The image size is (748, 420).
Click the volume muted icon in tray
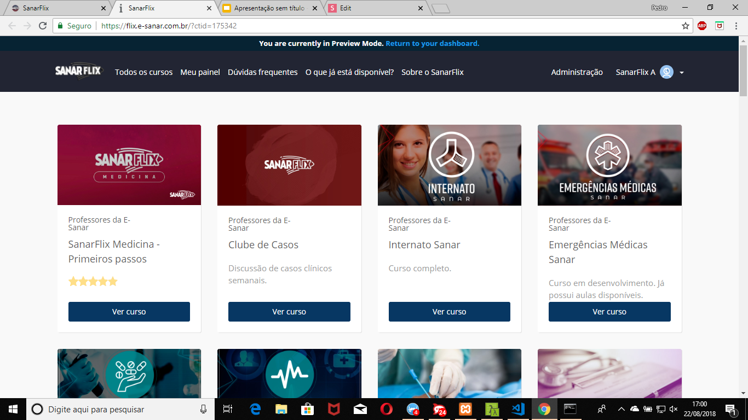tap(674, 409)
